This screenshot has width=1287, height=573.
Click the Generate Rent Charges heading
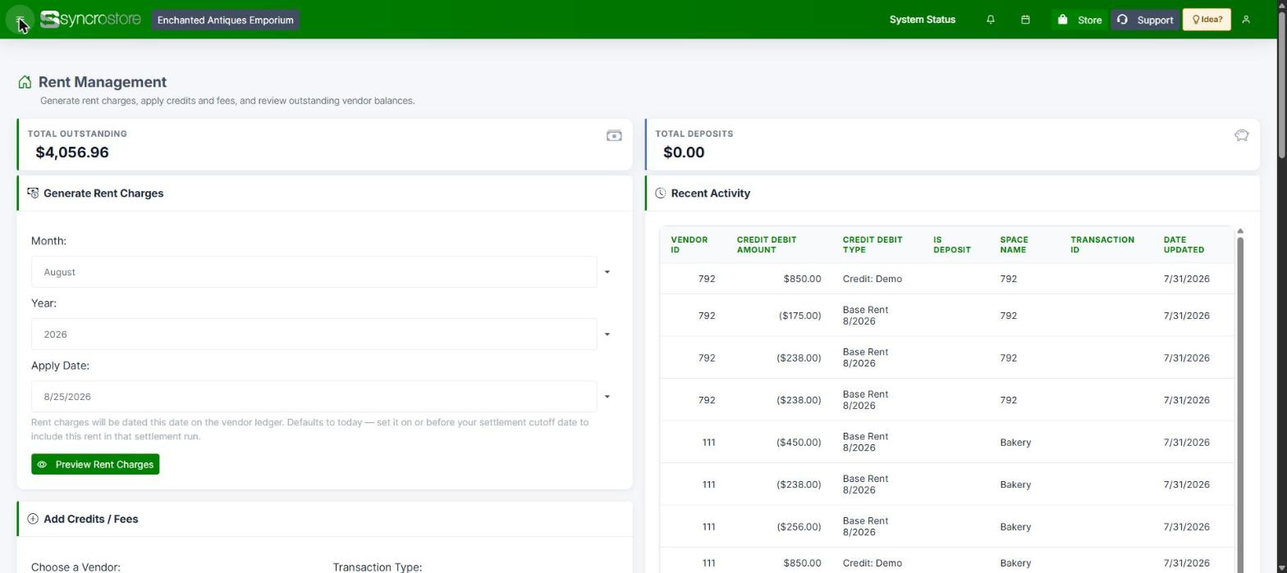(x=103, y=193)
